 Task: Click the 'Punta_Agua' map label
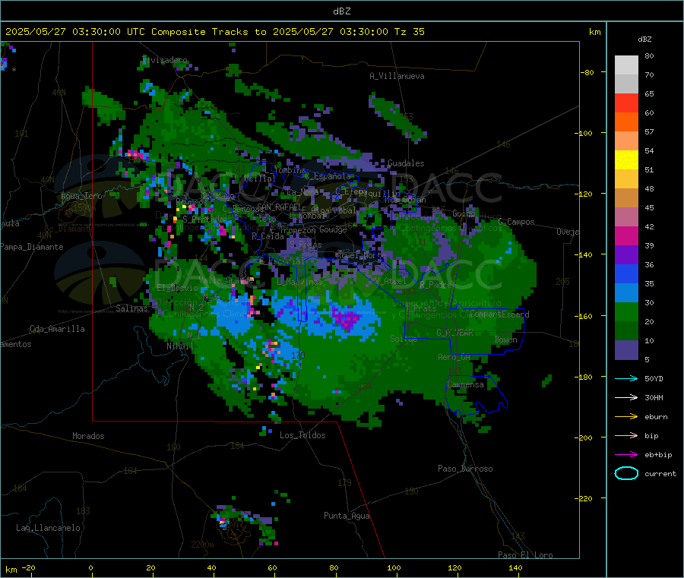(347, 516)
